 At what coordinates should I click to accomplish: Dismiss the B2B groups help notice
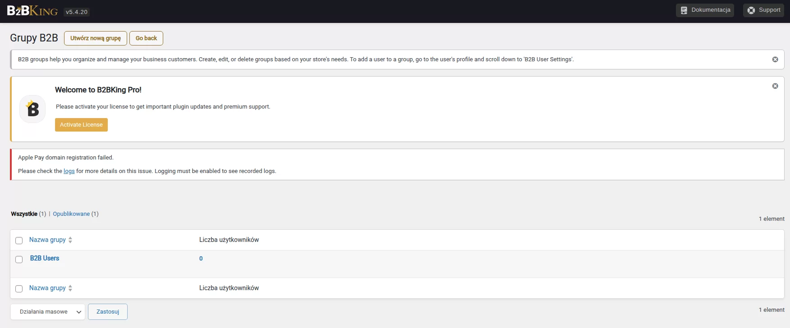point(775,59)
